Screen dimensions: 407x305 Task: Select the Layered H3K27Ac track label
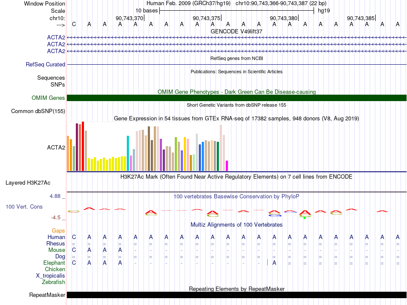(x=28, y=183)
